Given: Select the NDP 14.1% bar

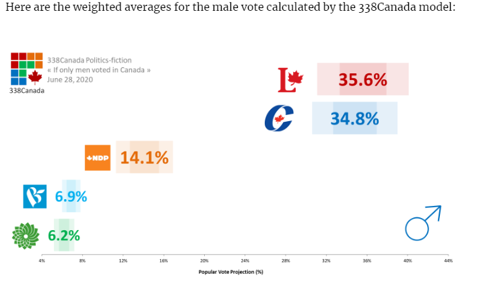Looking at the screenshot, I should coord(144,157).
